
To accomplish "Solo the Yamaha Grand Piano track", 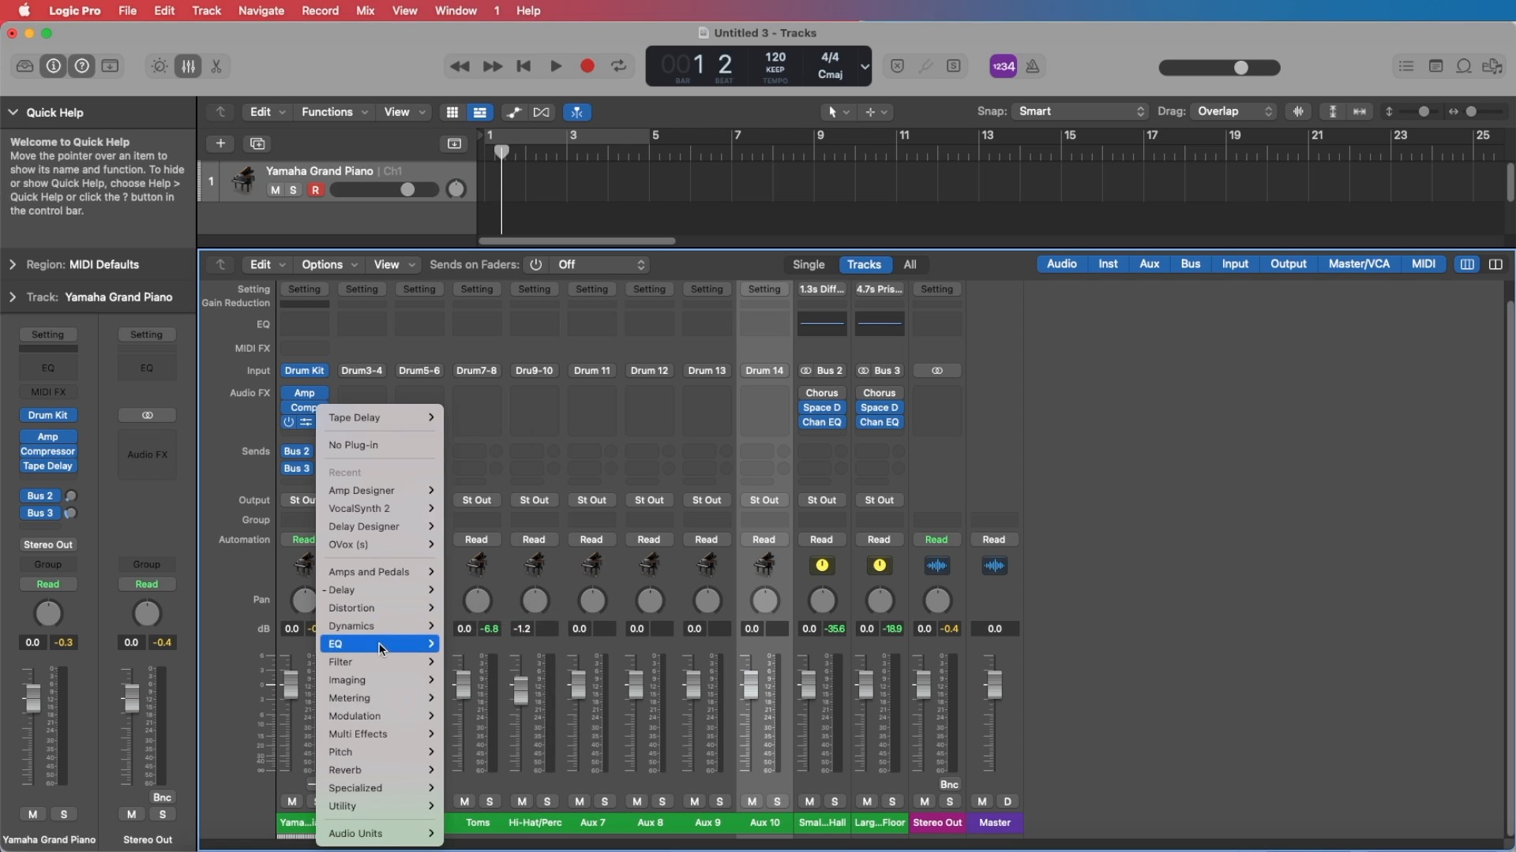I will click(294, 190).
